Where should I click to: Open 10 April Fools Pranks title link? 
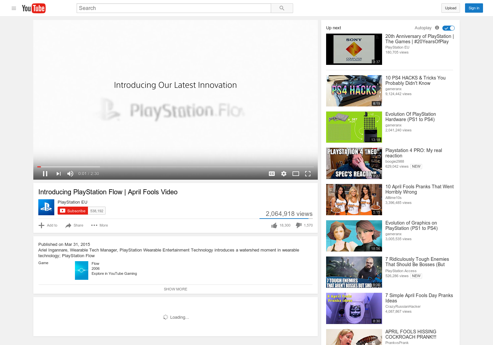point(419,189)
